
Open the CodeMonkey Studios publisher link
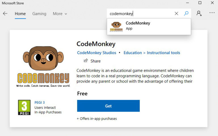tap(97, 53)
